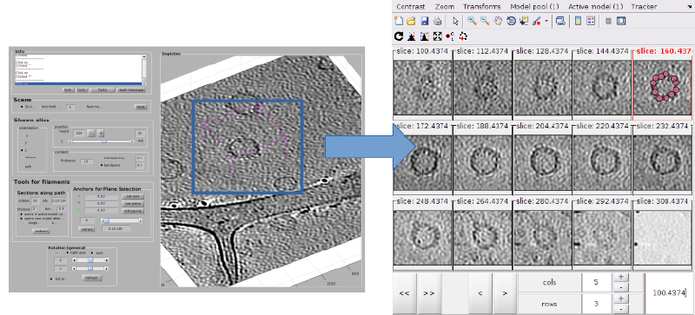Click the set plane button
This screenshot has width=695, height=315.
point(133,203)
